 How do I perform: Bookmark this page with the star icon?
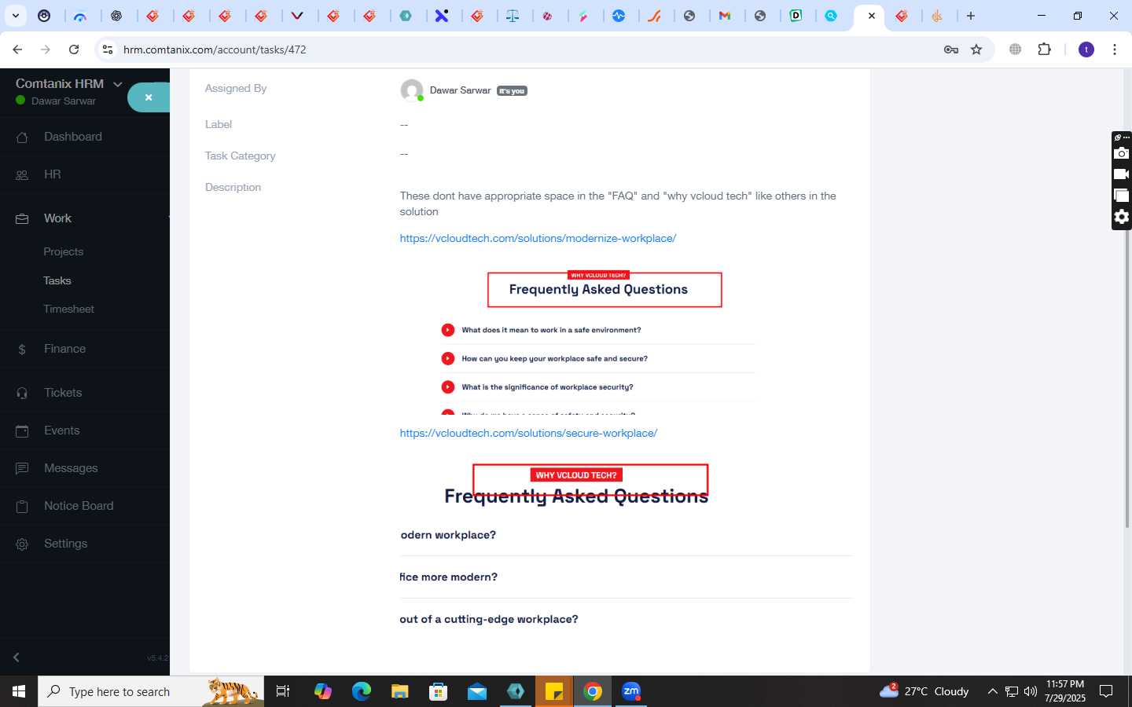976,49
